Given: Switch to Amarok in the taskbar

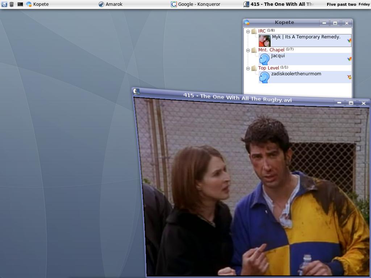Looking at the screenshot, I should 111,4.
